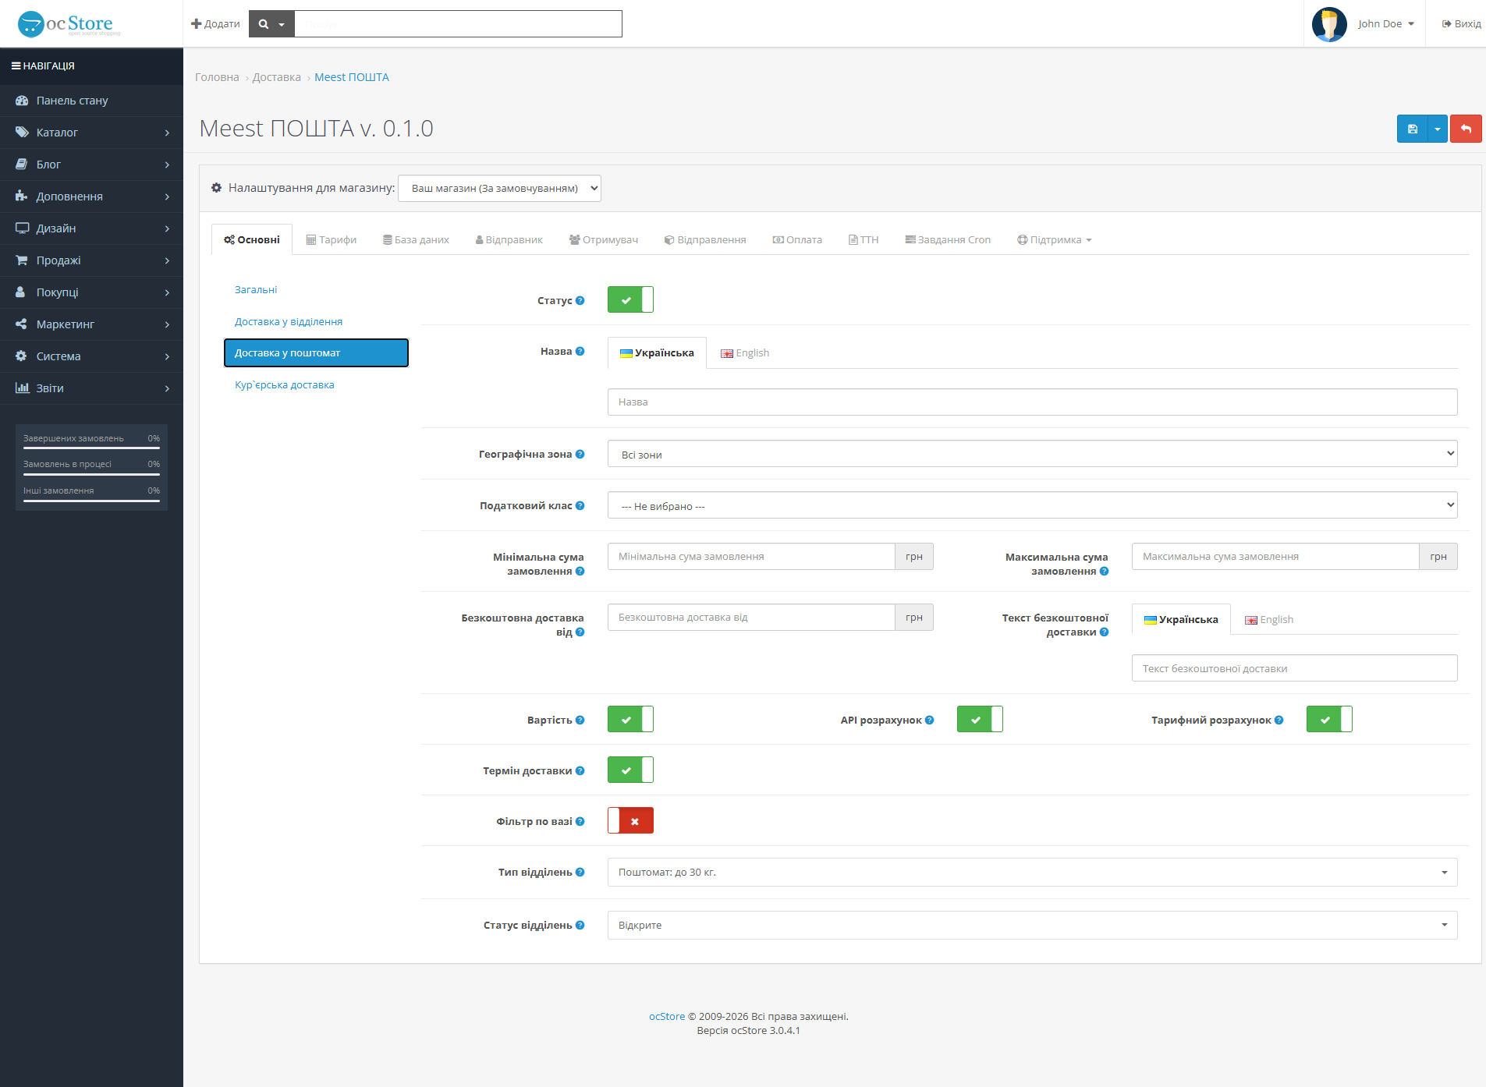Expand the Доповнення sidebar menu
Image resolution: width=1486 pixels, height=1087 pixels.
coord(91,197)
